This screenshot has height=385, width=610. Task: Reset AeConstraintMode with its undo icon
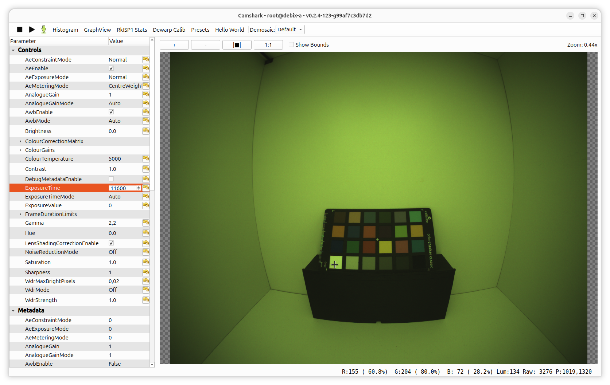[x=146, y=59]
